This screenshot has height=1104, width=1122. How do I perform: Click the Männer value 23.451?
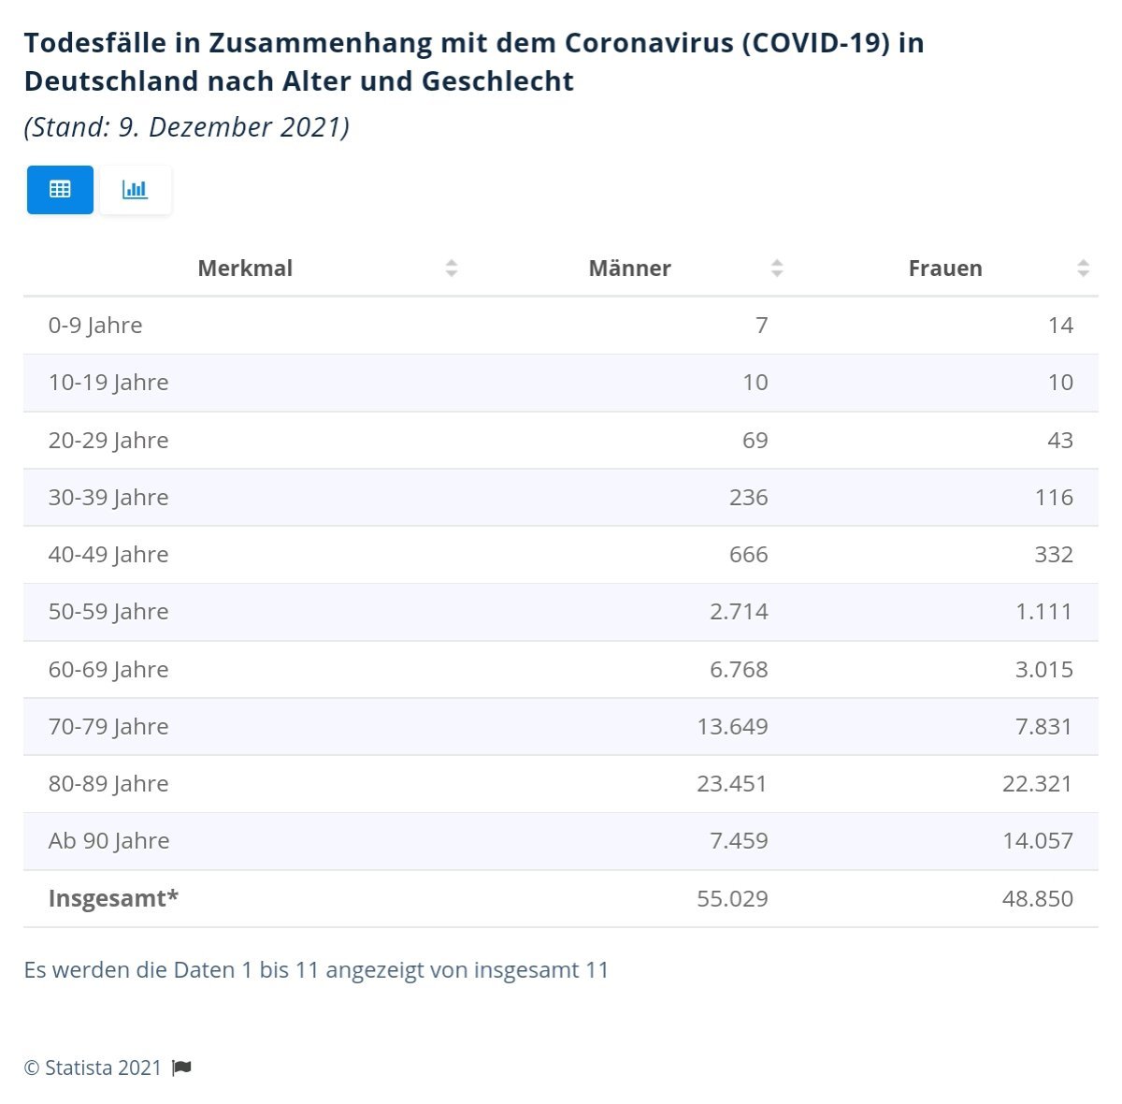(732, 784)
